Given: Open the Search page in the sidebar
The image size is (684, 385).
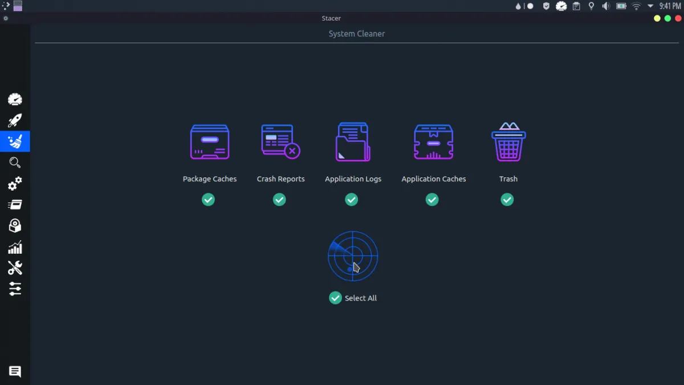Looking at the screenshot, I should 15,162.
